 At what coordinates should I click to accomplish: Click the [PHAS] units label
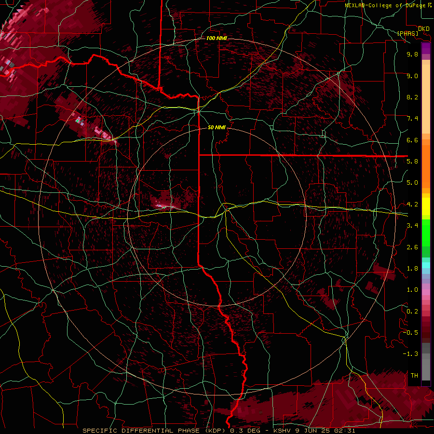pos(407,33)
